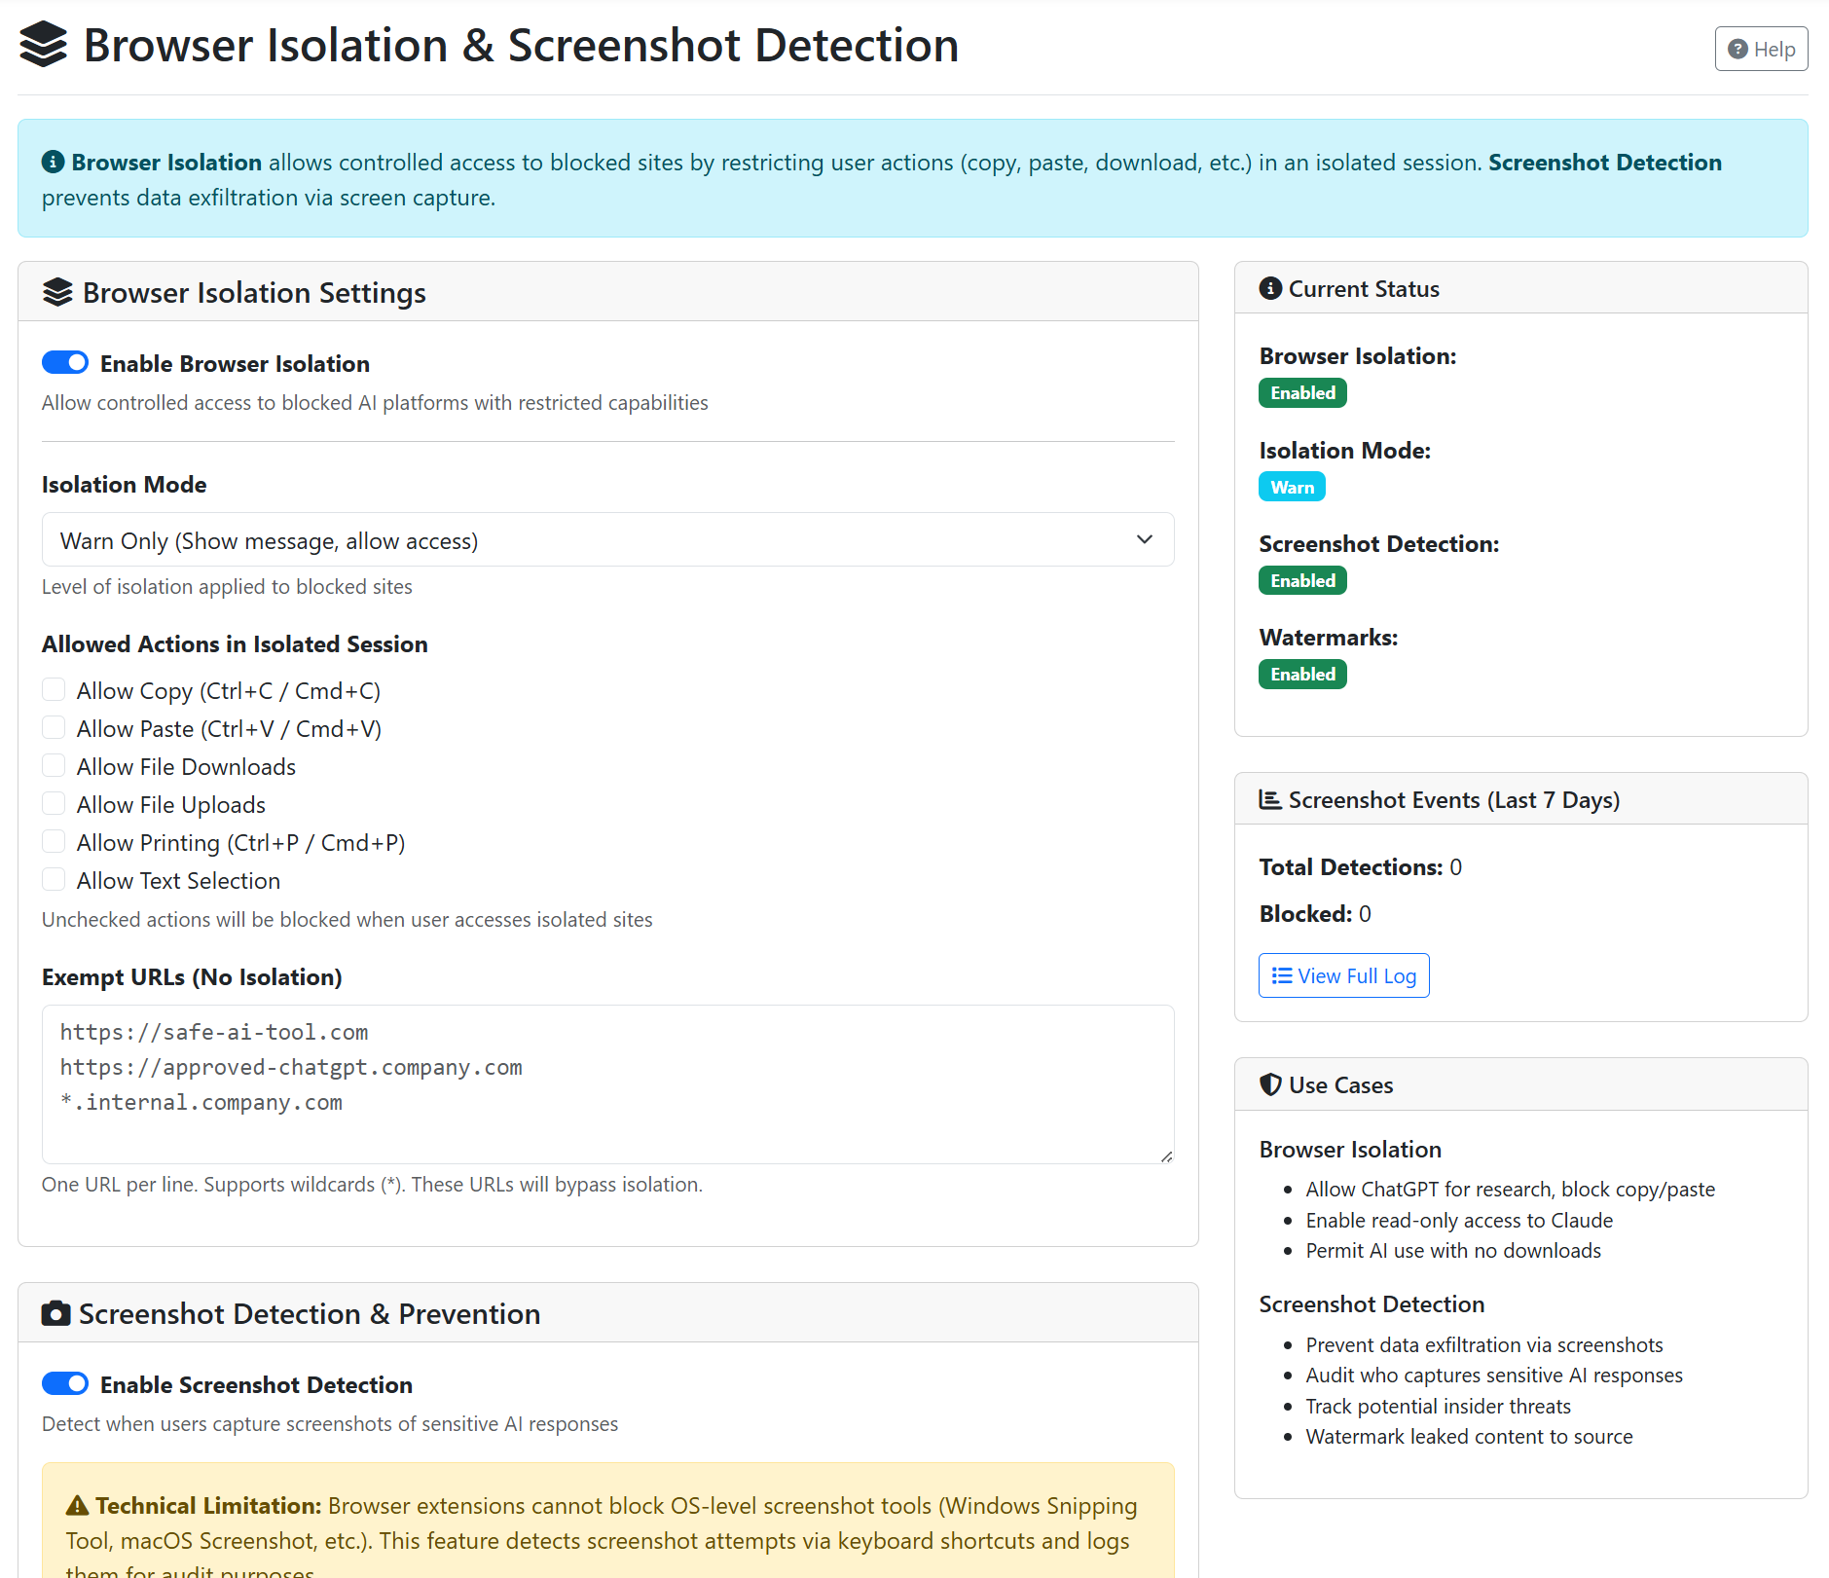Check the Allow Copy checkbox
The width and height of the screenshot is (1829, 1578).
[x=54, y=689]
